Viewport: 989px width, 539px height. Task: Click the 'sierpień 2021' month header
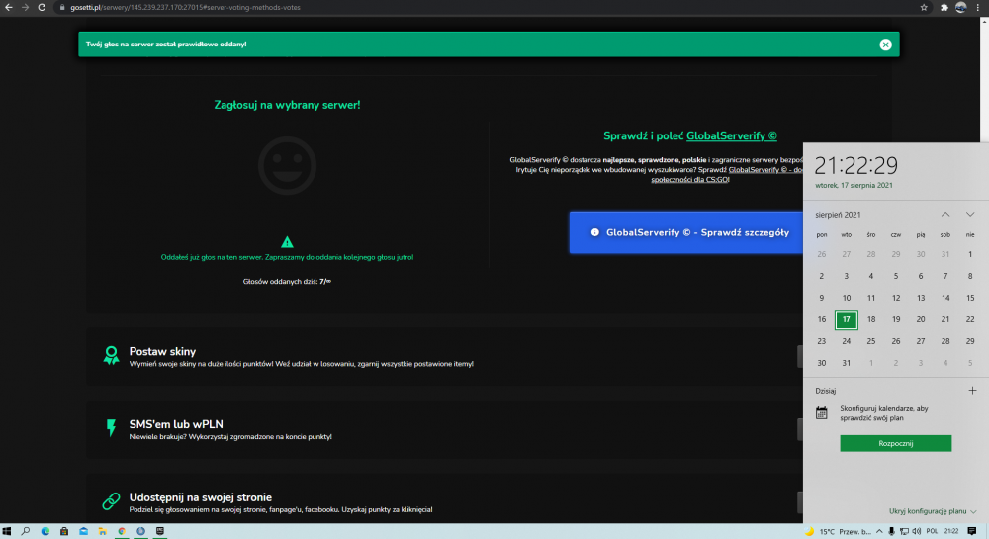[x=838, y=215]
